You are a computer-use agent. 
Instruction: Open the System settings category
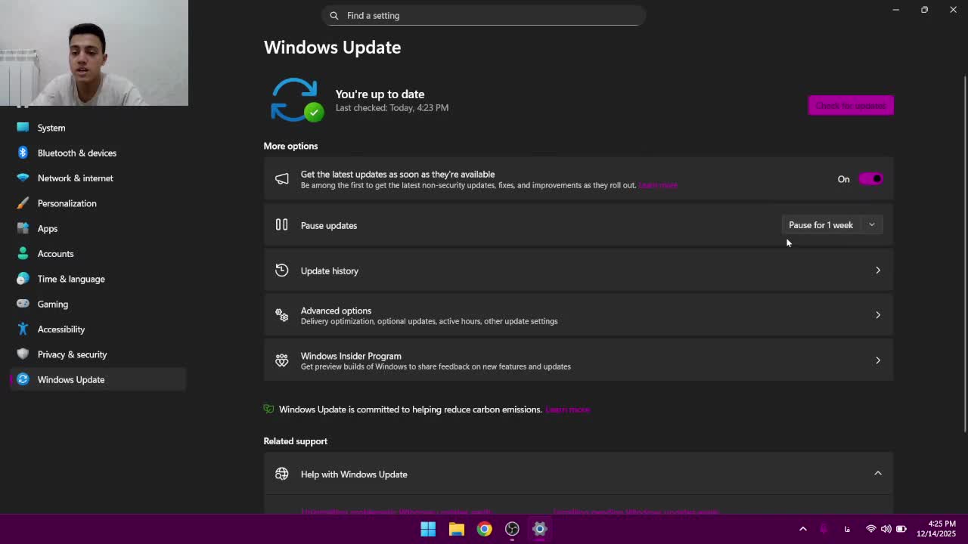[x=98, y=128]
